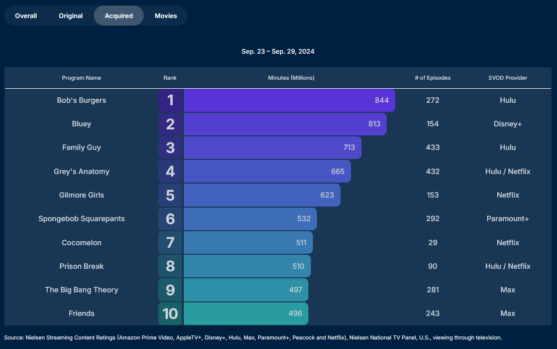557x349 pixels.
Task: Show the Movies tab
Action: [x=166, y=16]
